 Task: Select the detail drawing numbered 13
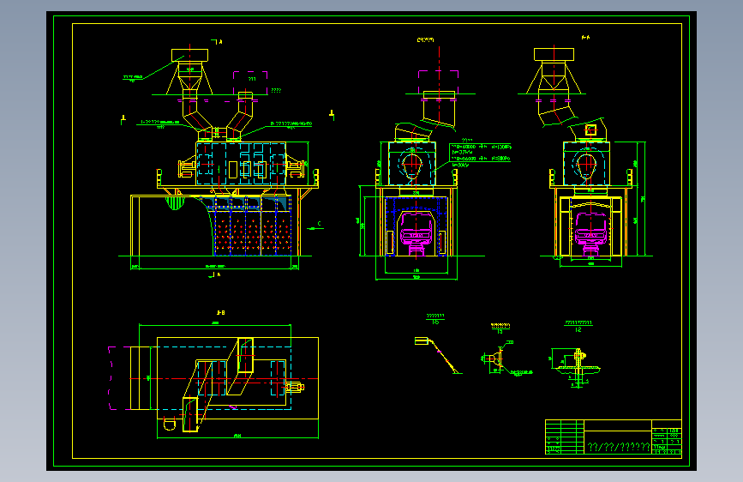(506, 358)
